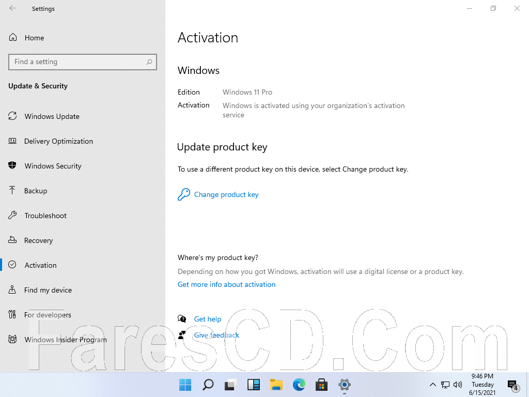
Task: Show hidden system tray icons
Action: tap(432, 385)
